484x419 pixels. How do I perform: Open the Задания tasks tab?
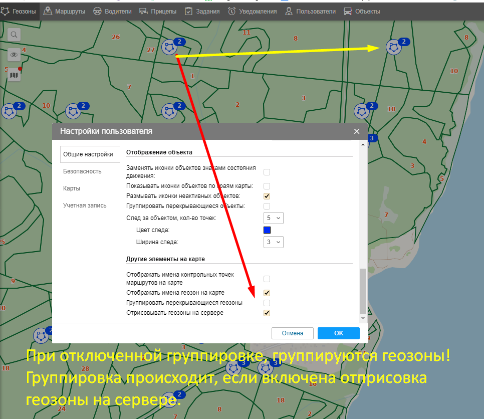coord(202,11)
